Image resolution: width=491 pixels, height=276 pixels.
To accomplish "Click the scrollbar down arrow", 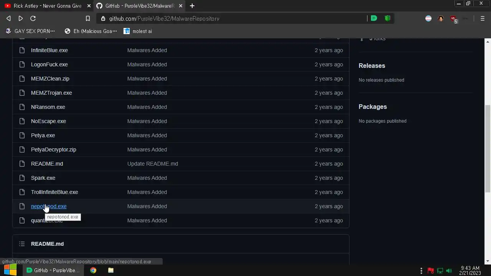I will coord(488,261).
